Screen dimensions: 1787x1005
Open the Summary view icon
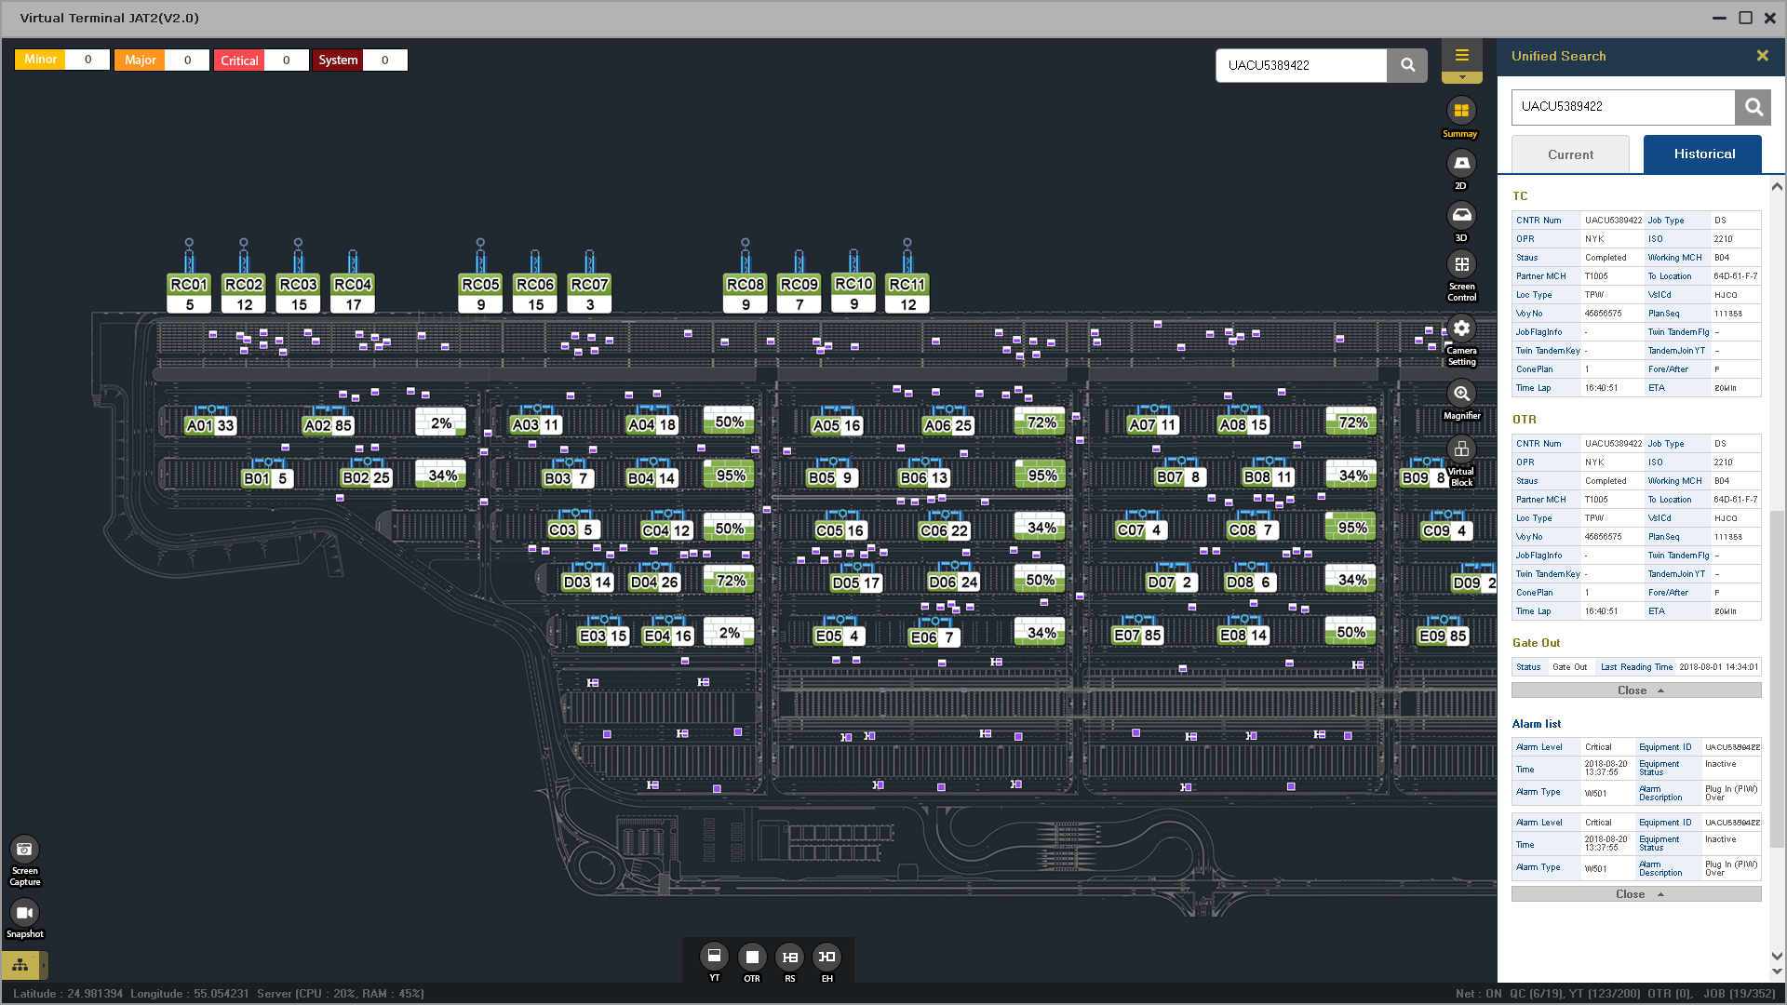1461,111
